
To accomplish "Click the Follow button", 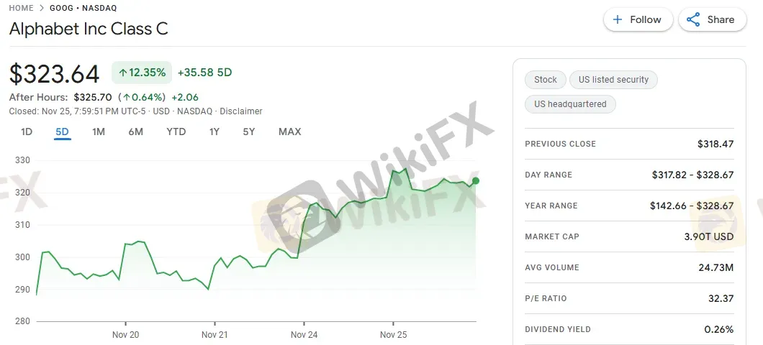I will tap(638, 19).
